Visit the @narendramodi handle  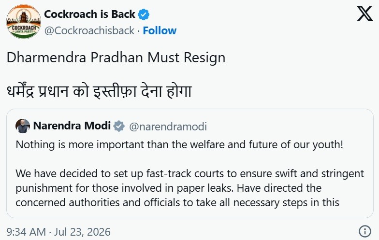tap(168, 127)
